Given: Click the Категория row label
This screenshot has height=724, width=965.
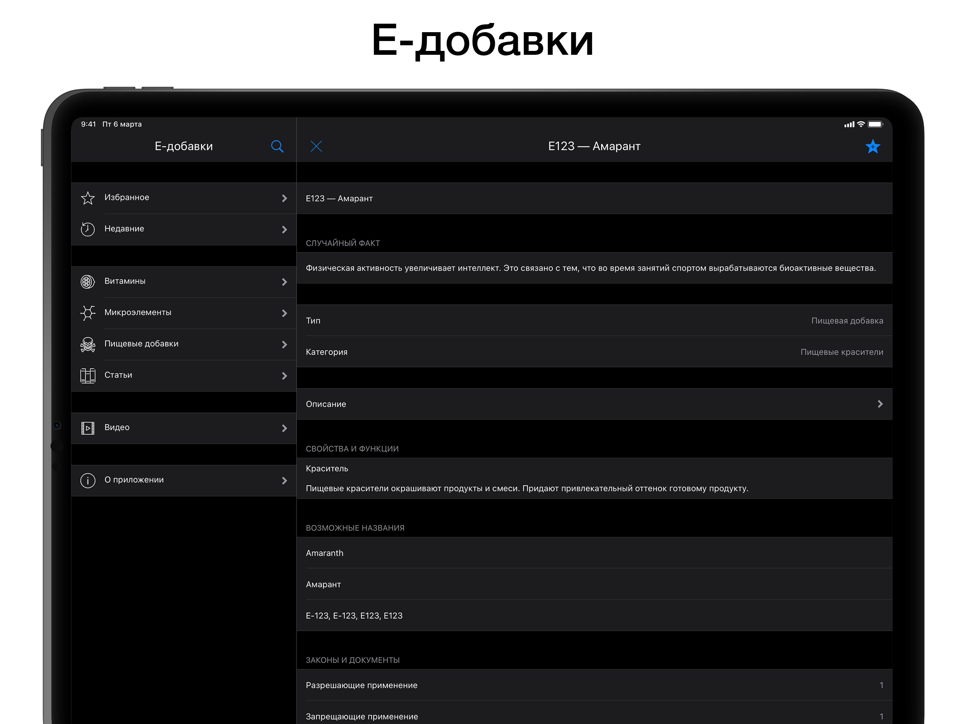Looking at the screenshot, I should [327, 352].
